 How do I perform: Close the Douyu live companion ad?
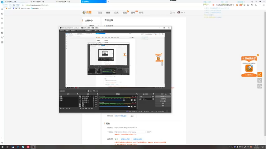pos(258,55)
